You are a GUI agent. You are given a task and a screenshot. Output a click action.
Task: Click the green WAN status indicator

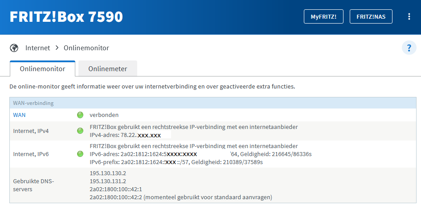point(80,115)
